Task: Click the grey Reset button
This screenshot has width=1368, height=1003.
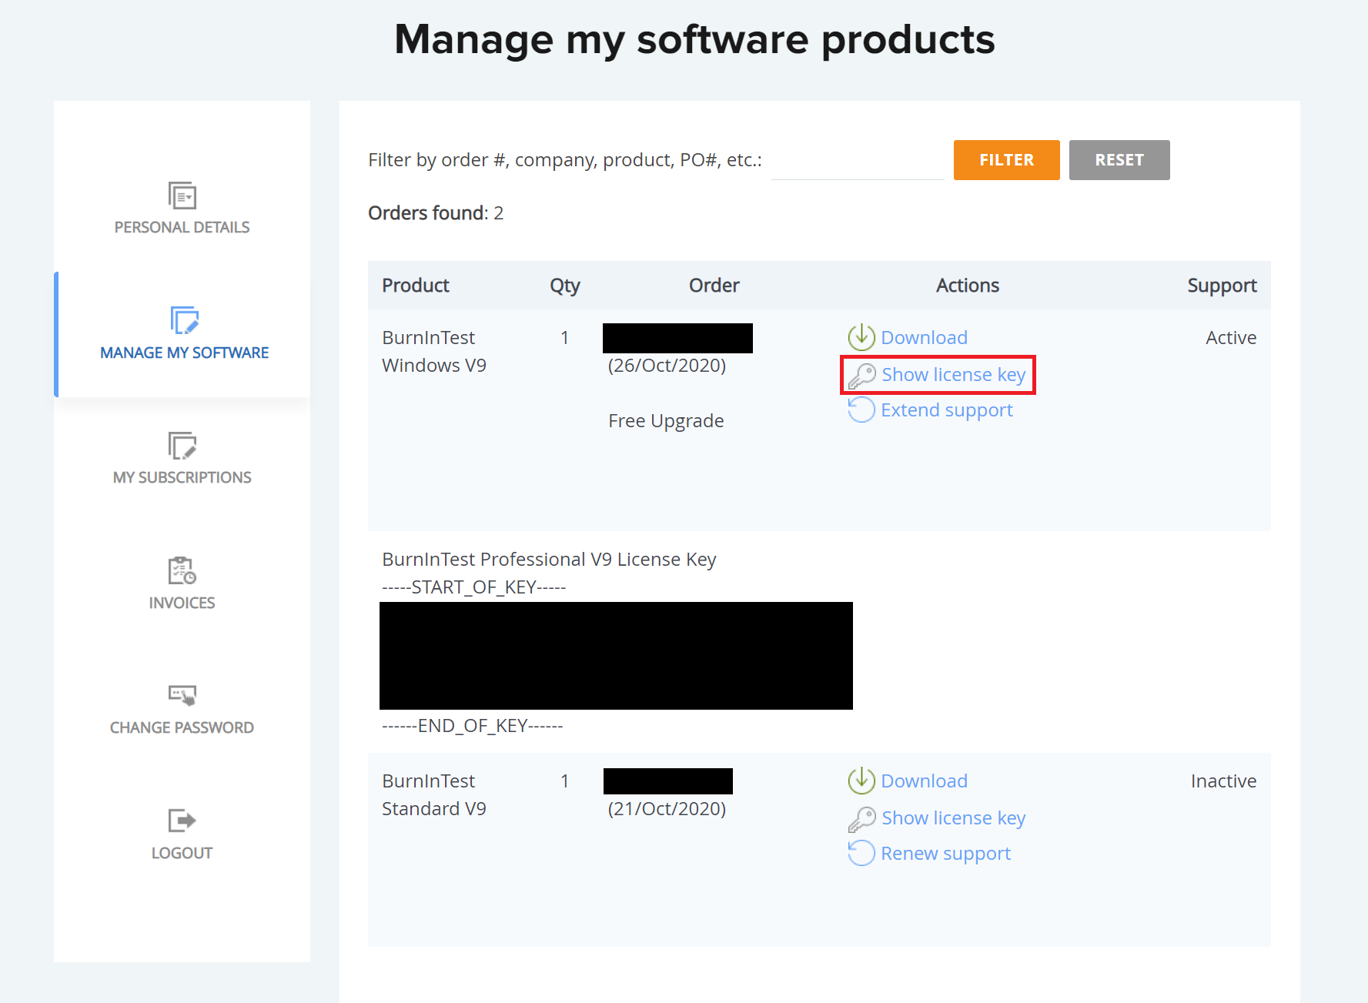Action: 1119,160
